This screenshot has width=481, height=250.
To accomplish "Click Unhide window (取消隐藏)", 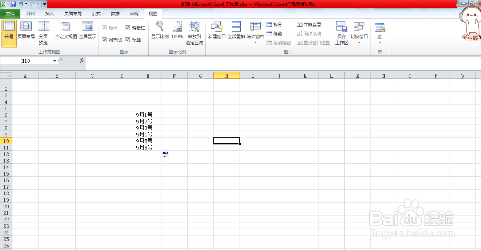I will 279,43.
